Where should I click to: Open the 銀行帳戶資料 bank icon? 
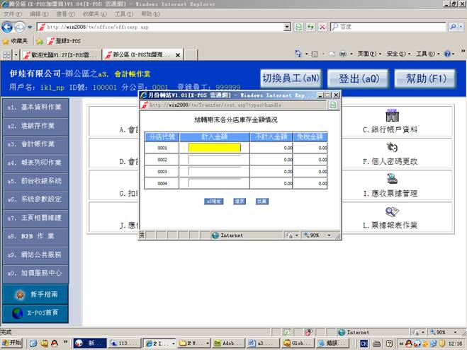tap(390, 116)
